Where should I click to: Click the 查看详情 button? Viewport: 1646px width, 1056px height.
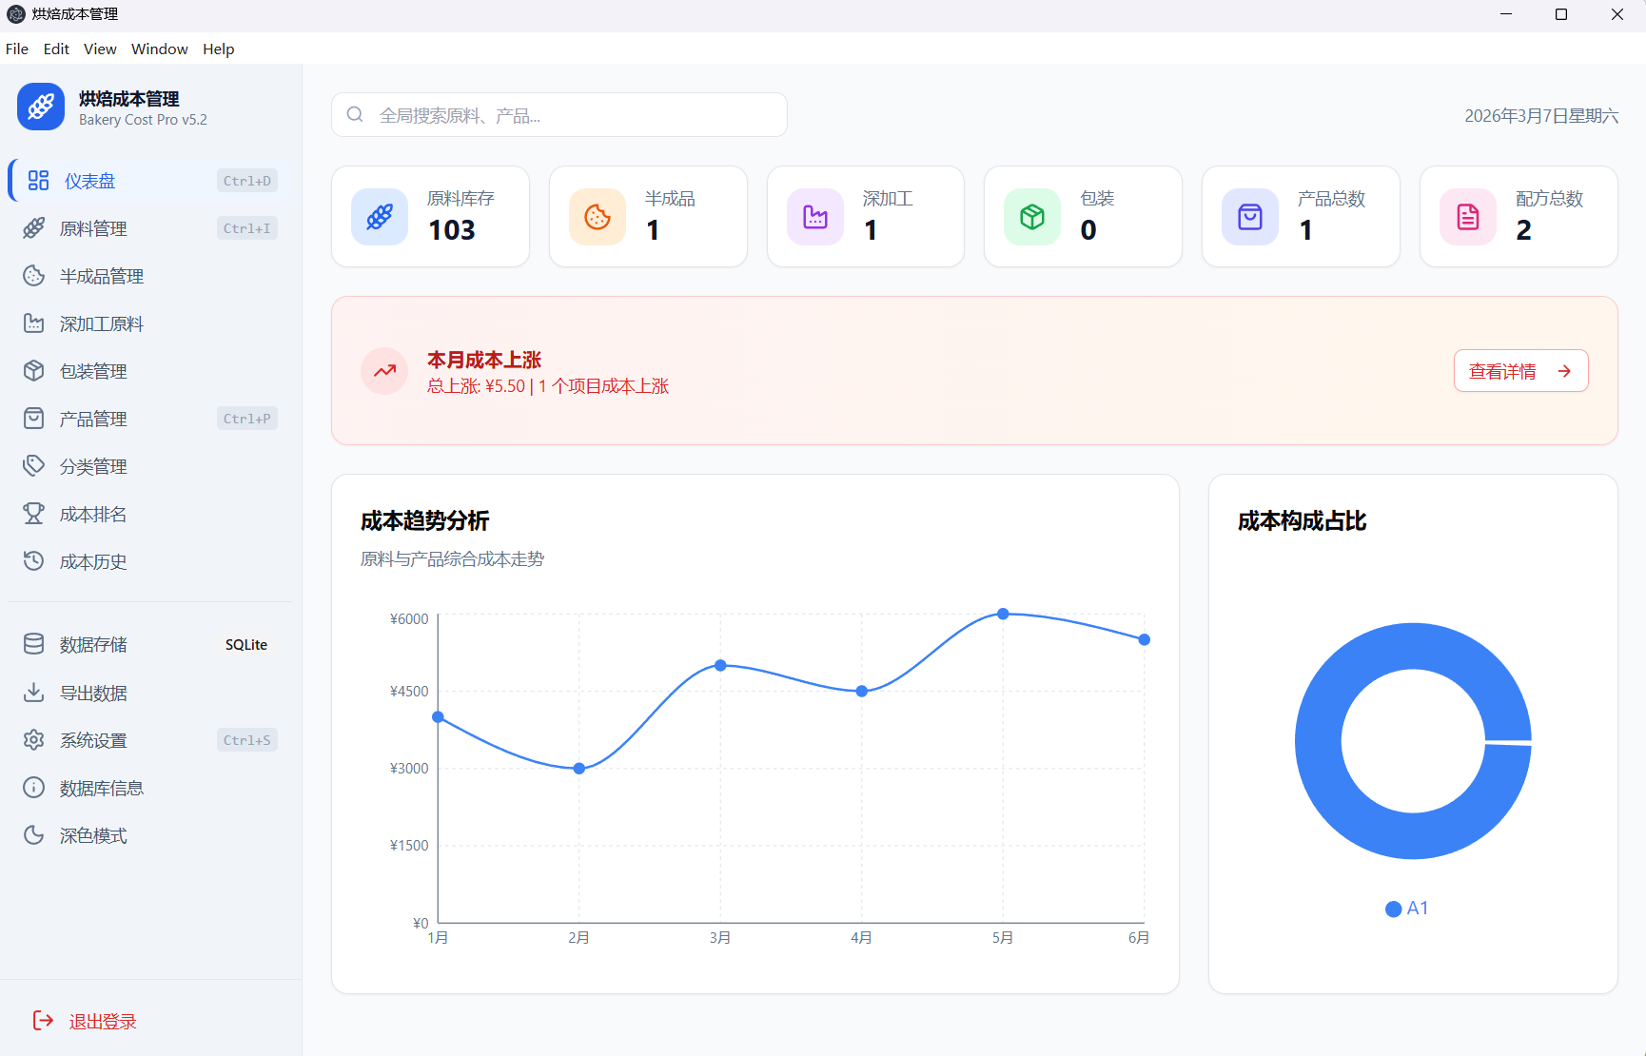pos(1520,370)
